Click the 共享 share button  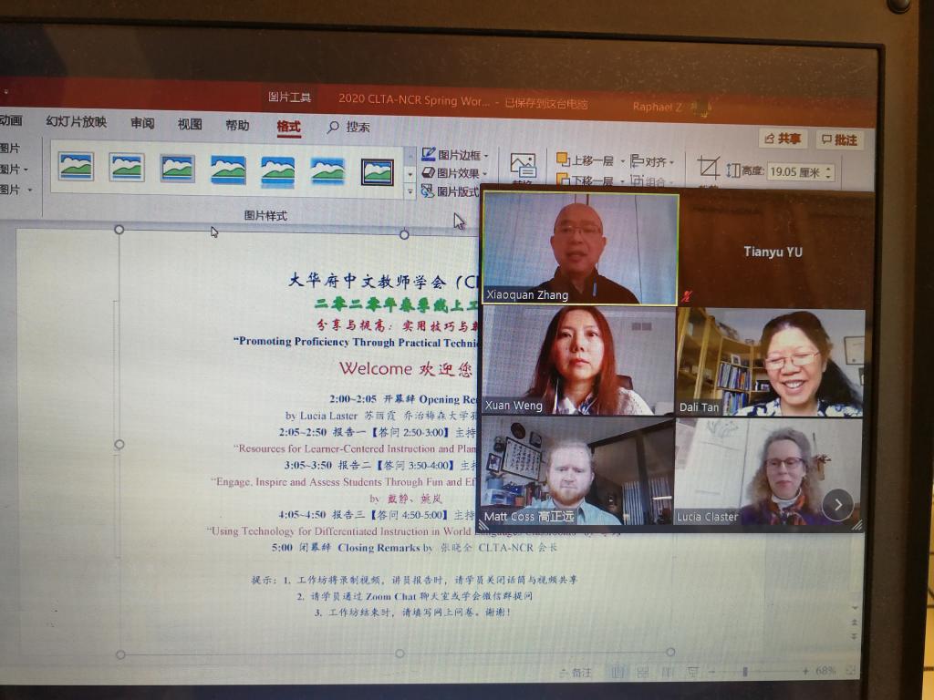(x=783, y=139)
